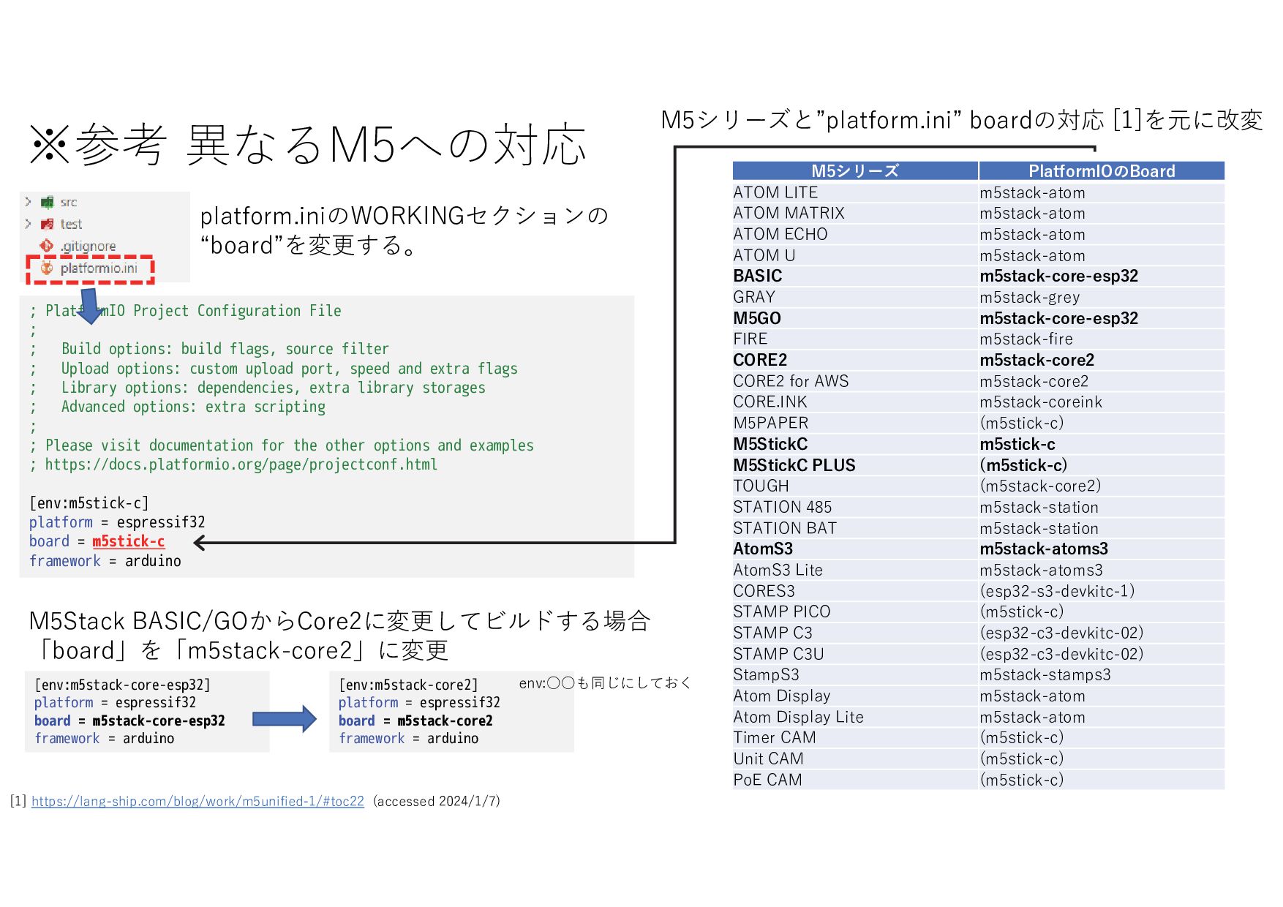Screen dimensions: 1283x907
Task: Click the M5PAPER table cell
Action: [855, 423]
